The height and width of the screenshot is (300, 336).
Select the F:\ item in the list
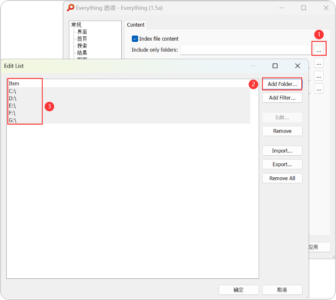128,113
